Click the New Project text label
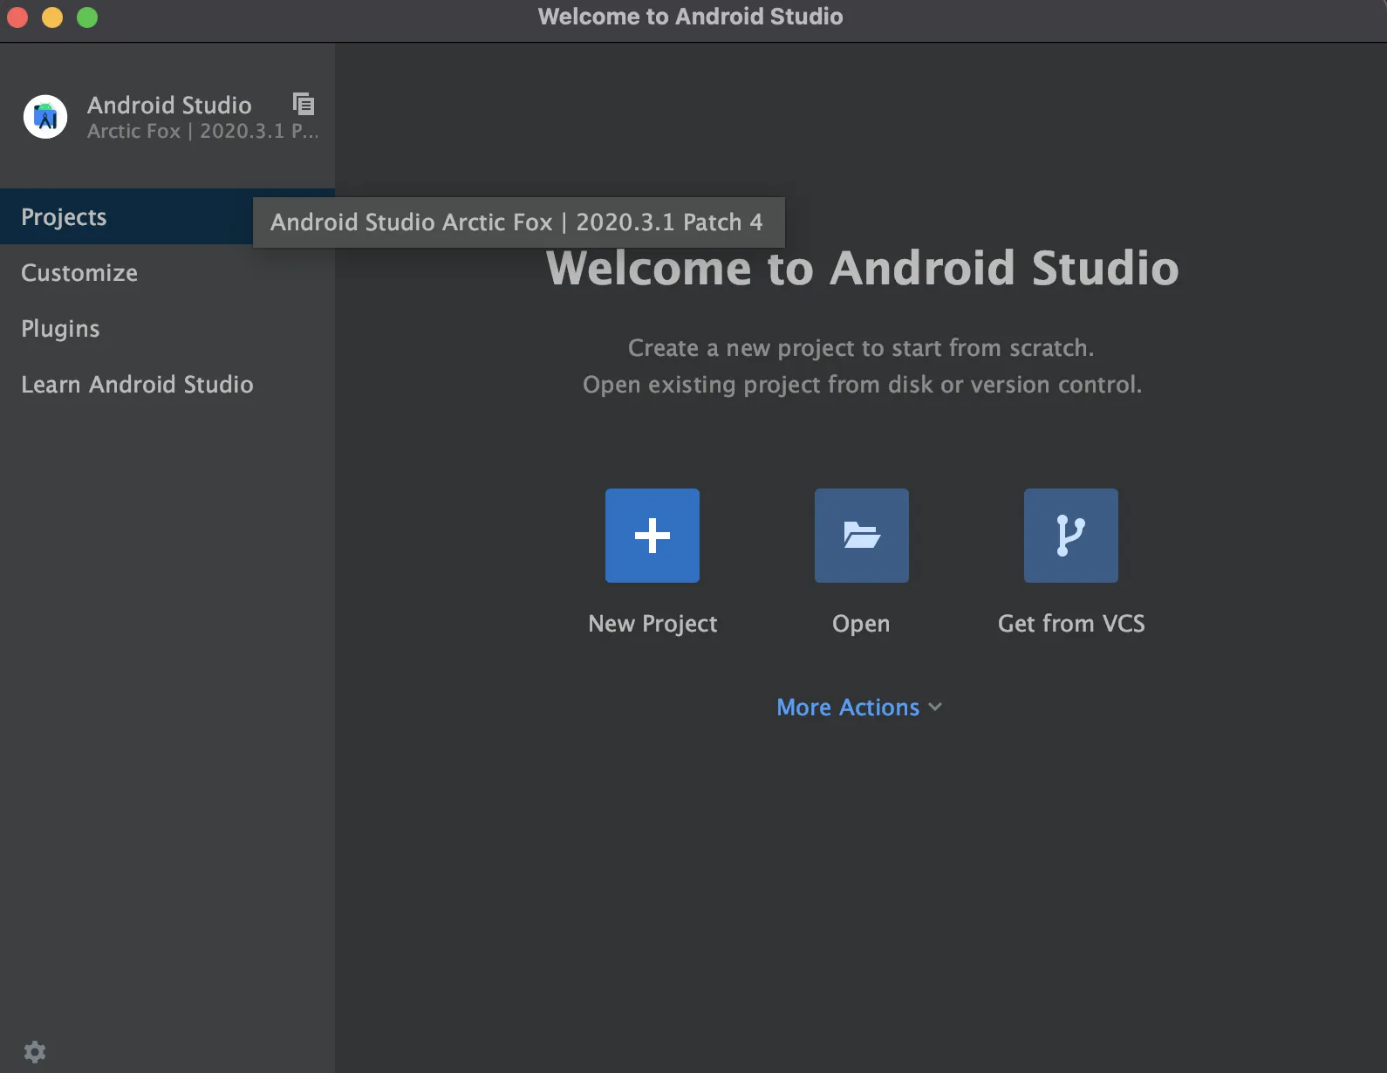This screenshot has height=1073, width=1387. (x=653, y=624)
